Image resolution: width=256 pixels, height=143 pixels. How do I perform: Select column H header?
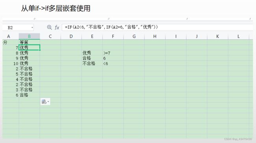point(155,36)
